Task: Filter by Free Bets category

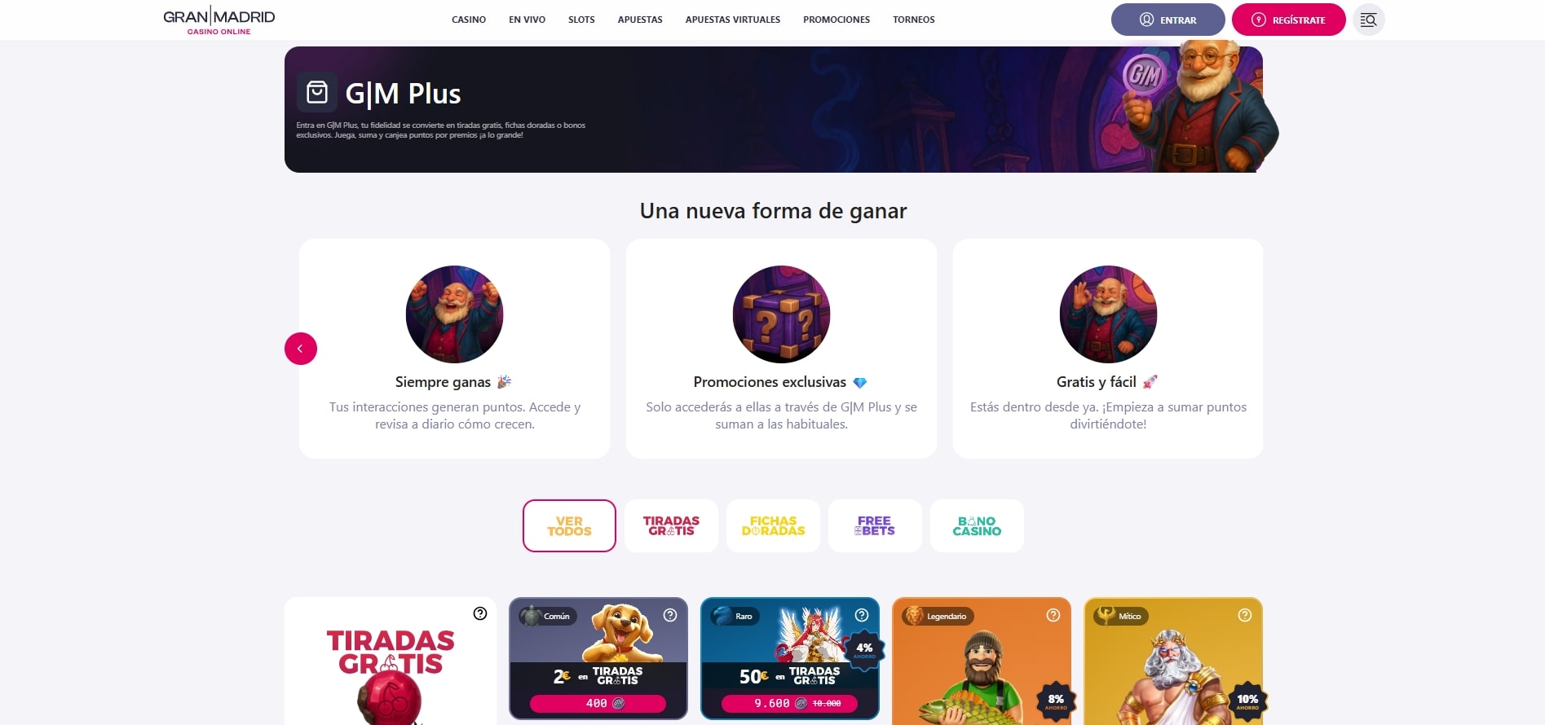Action: [875, 525]
